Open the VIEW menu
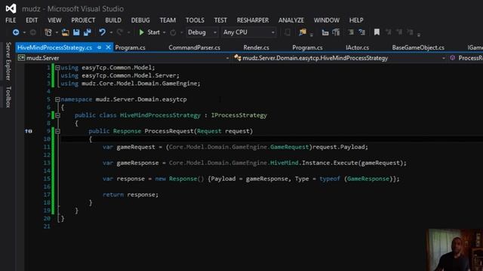 (x=54, y=20)
